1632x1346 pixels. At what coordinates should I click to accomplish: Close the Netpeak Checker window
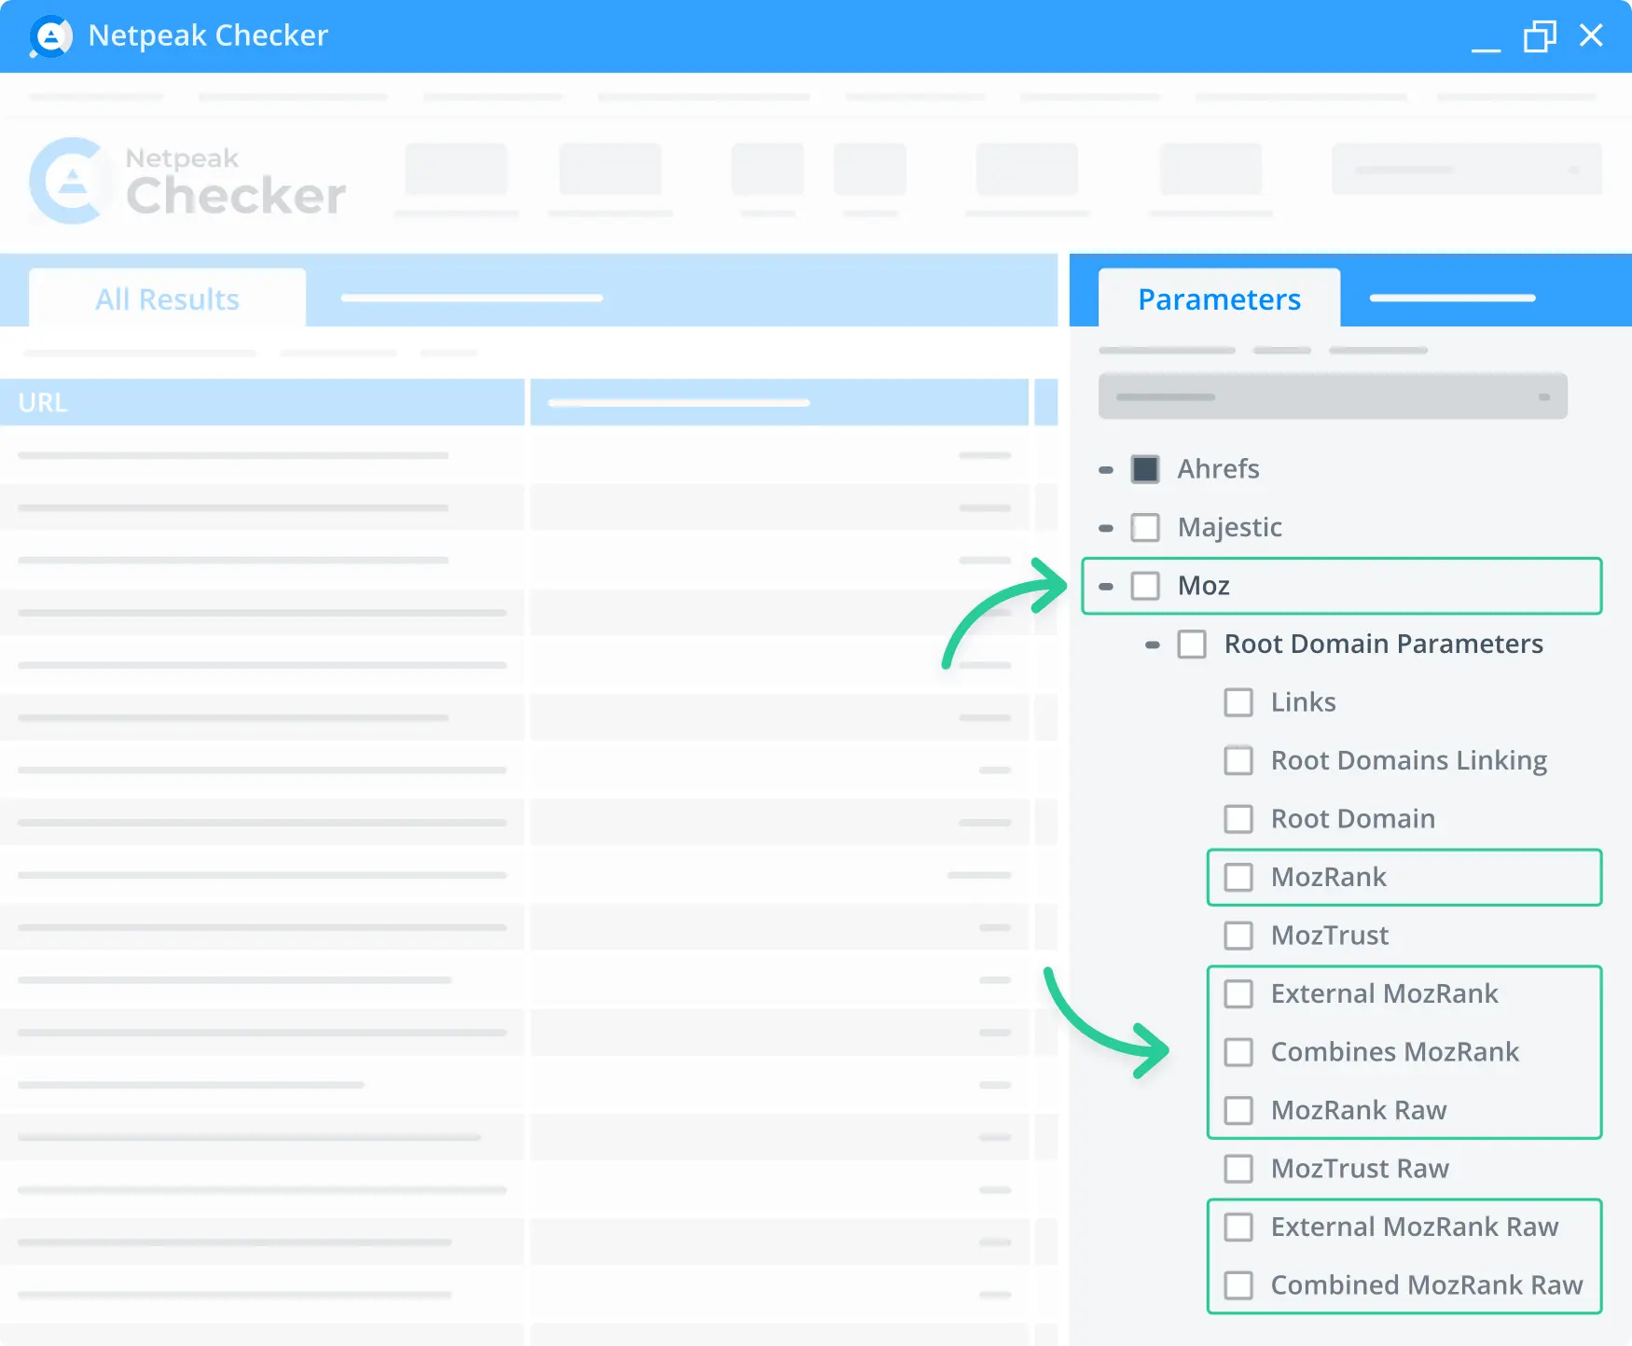[1591, 35]
